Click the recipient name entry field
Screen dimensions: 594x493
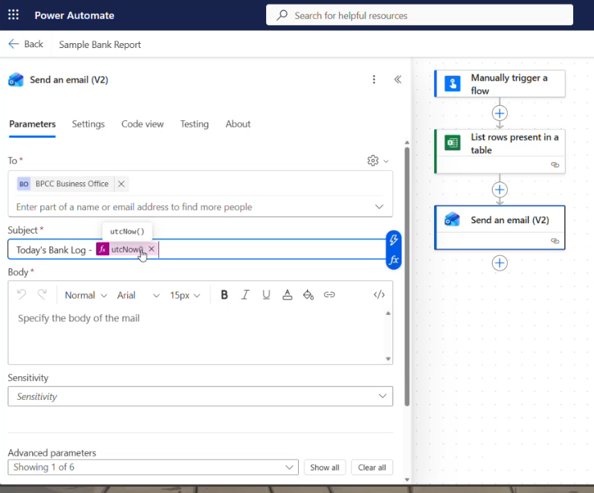tap(193, 207)
